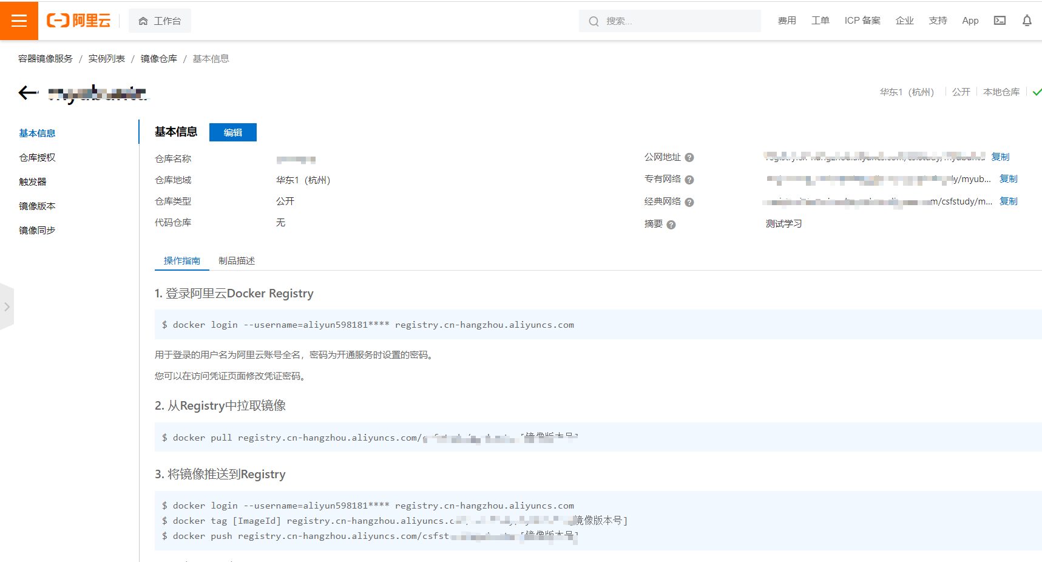
Task: Switch to the 操作指南 tab
Action: pyautogui.click(x=182, y=261)
